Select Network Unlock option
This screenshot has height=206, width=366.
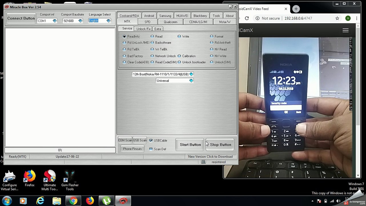click(x=152, y=56)
